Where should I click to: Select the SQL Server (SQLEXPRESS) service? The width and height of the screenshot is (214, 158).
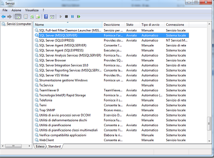[111, 40]
